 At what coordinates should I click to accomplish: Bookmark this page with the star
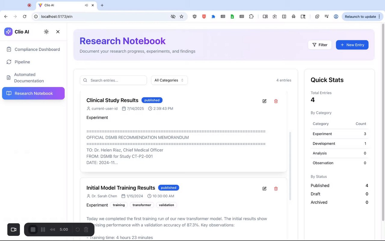(x=181, y=17)
